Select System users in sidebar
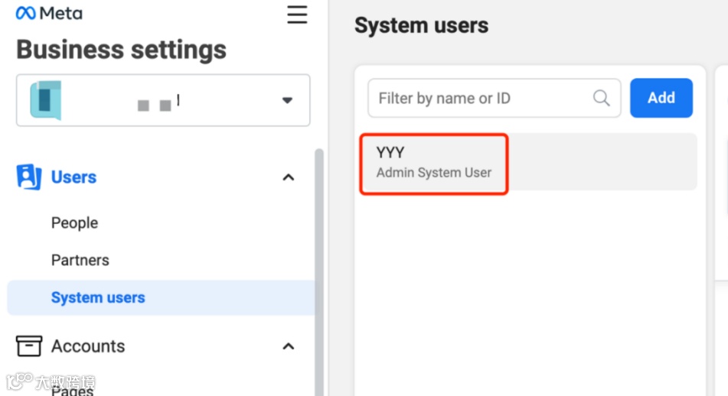The height and width of the screenshot is (396, 728). [161, 297]
